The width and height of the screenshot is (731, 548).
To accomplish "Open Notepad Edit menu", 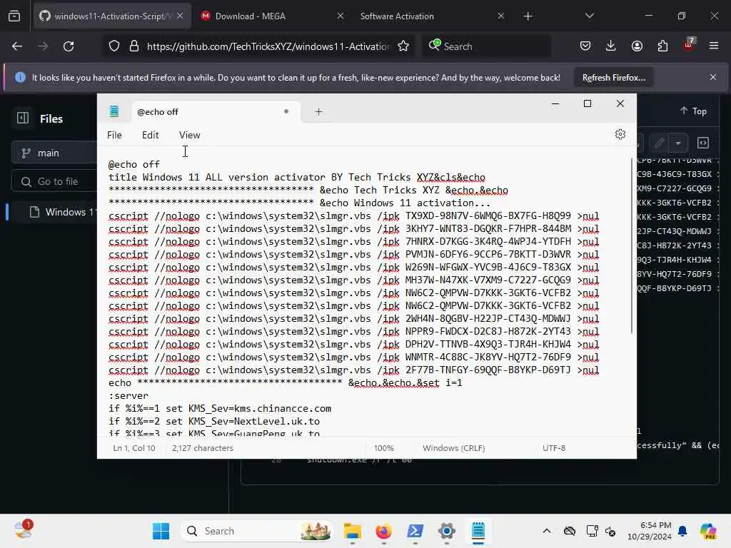I will [150, 135].
